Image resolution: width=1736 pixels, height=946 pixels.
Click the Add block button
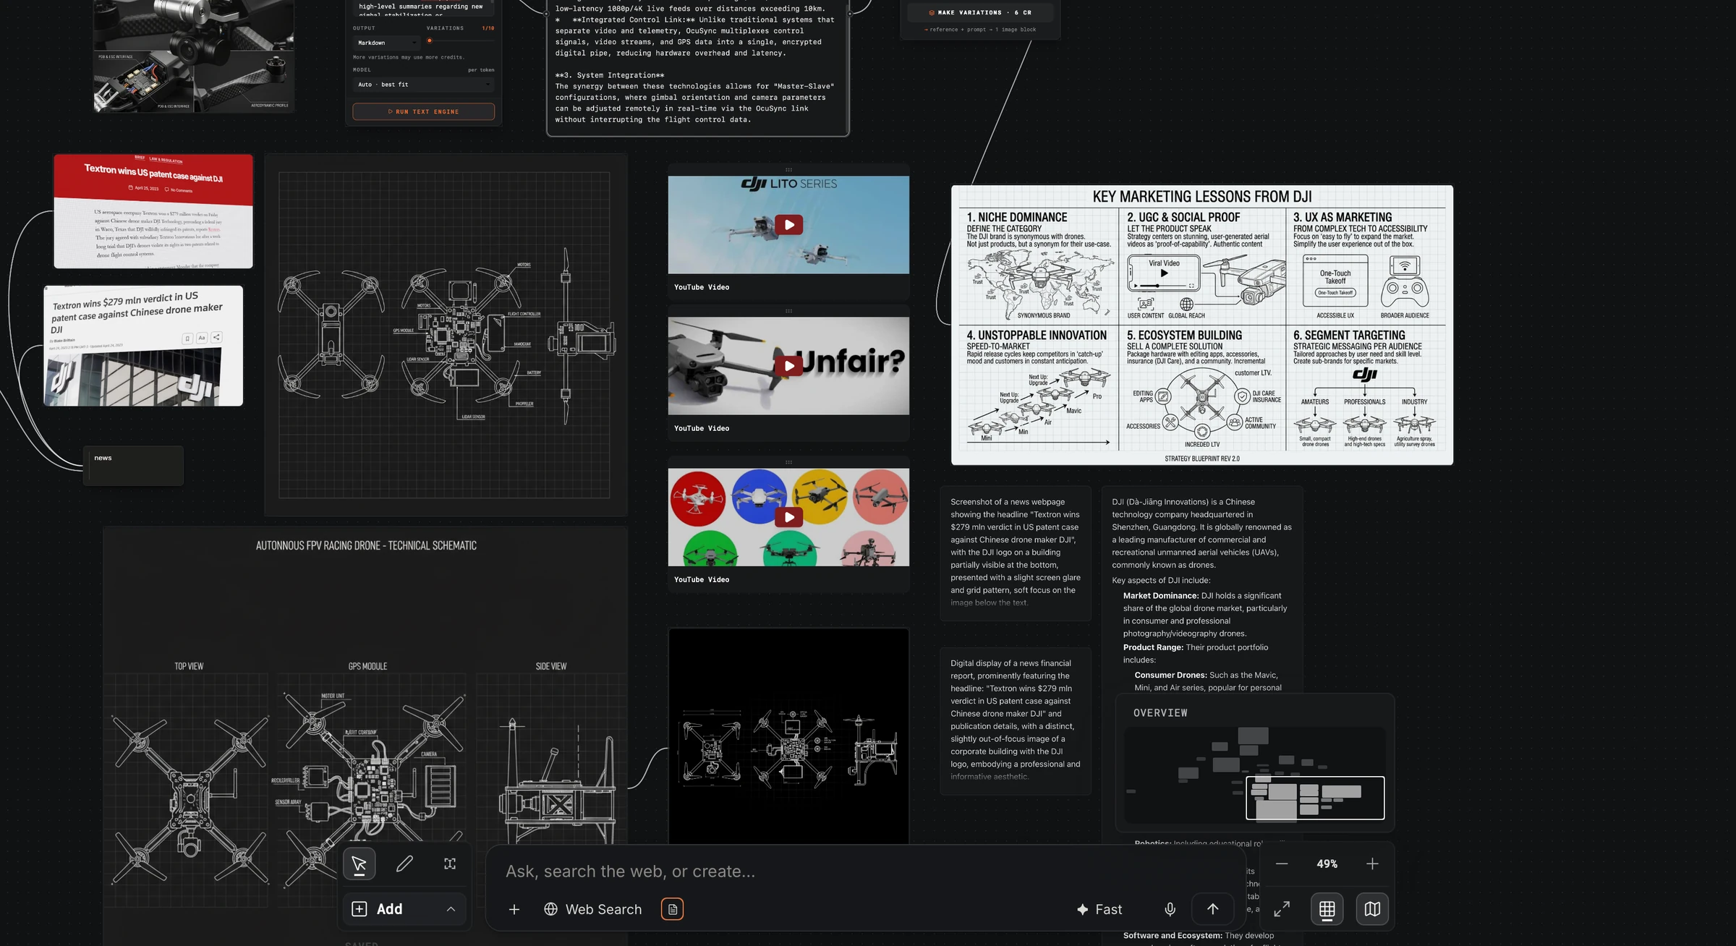[x=378, y=909]
